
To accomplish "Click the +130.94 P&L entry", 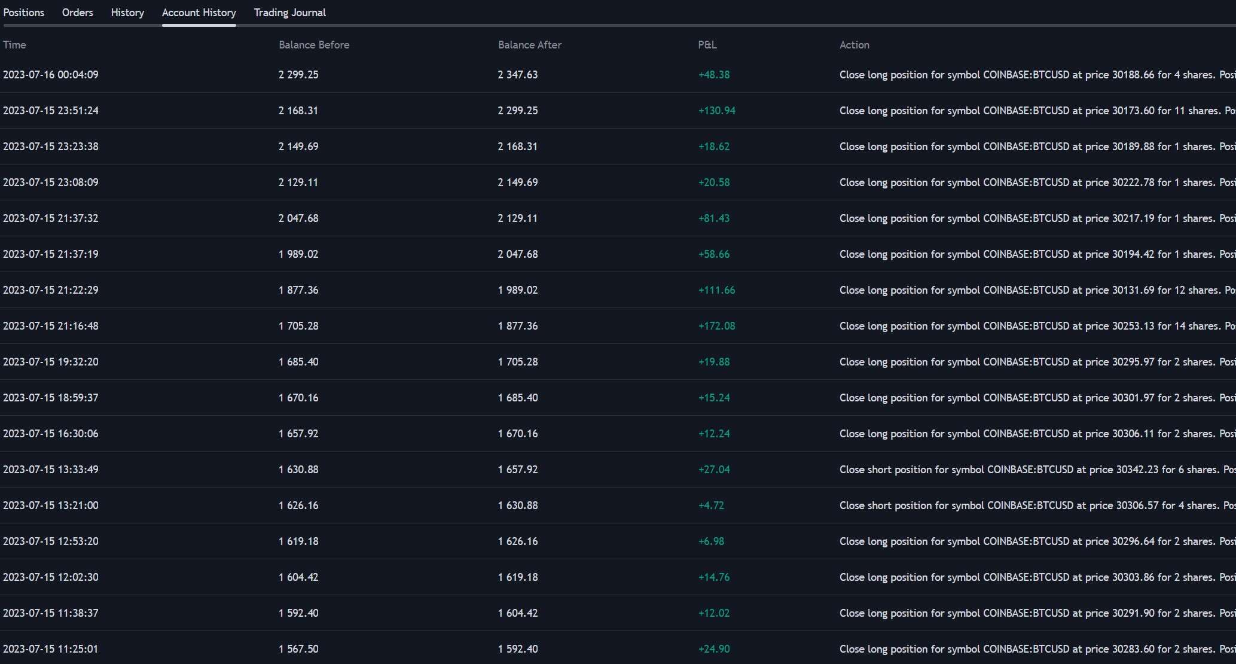I will pos(716,111).
